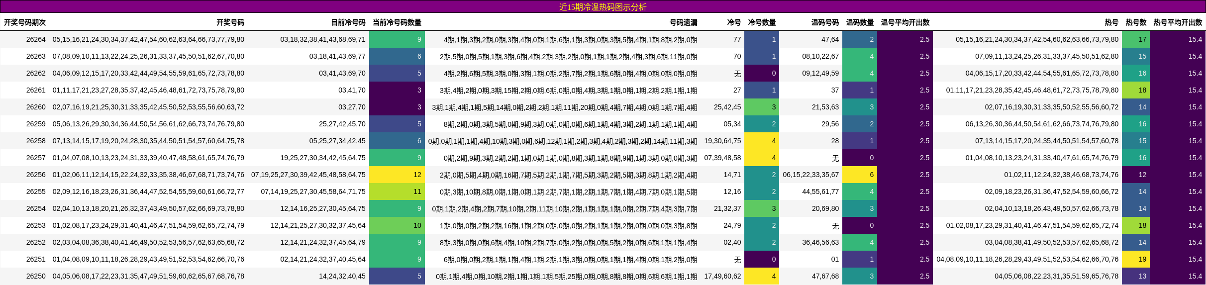Click cold numbers 03,18,32,38,41,43,68,69,71

pos(323,39)
